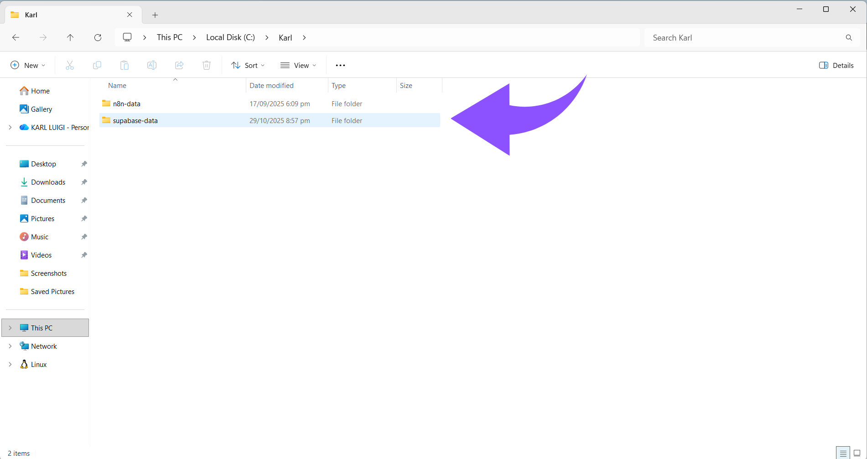
Task: Click Local Disk (C:) in breadcrumb path
Action: tap(230, 37)
